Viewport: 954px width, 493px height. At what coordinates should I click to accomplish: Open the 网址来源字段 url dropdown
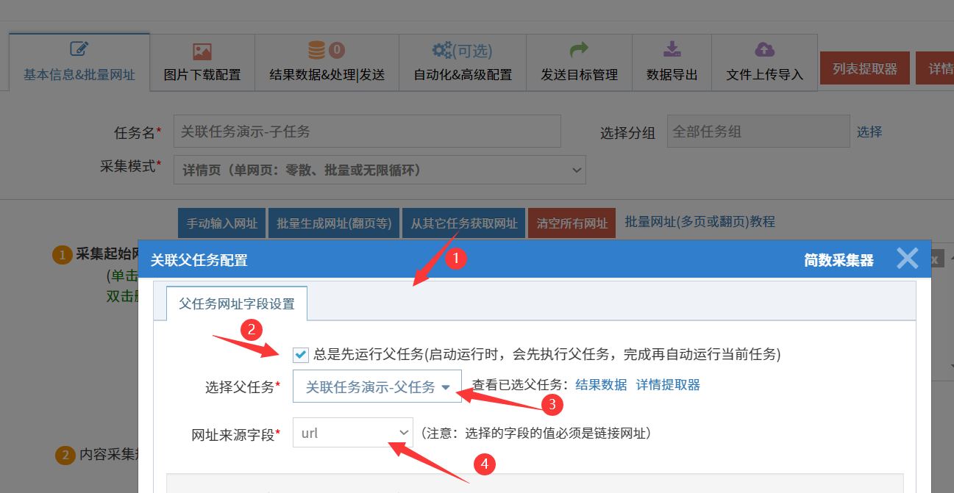pos(352,433)
